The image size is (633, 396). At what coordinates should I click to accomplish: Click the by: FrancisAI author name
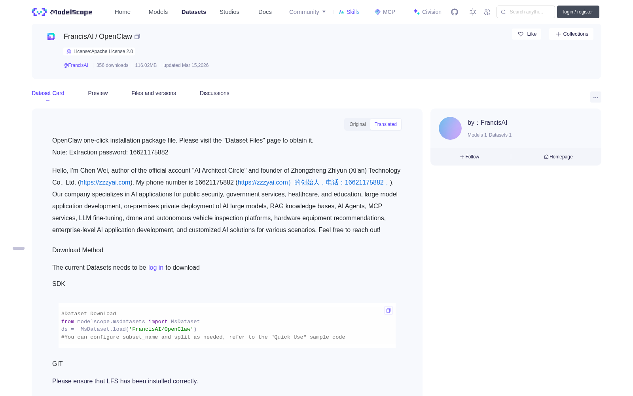click(x=487, y=123)
